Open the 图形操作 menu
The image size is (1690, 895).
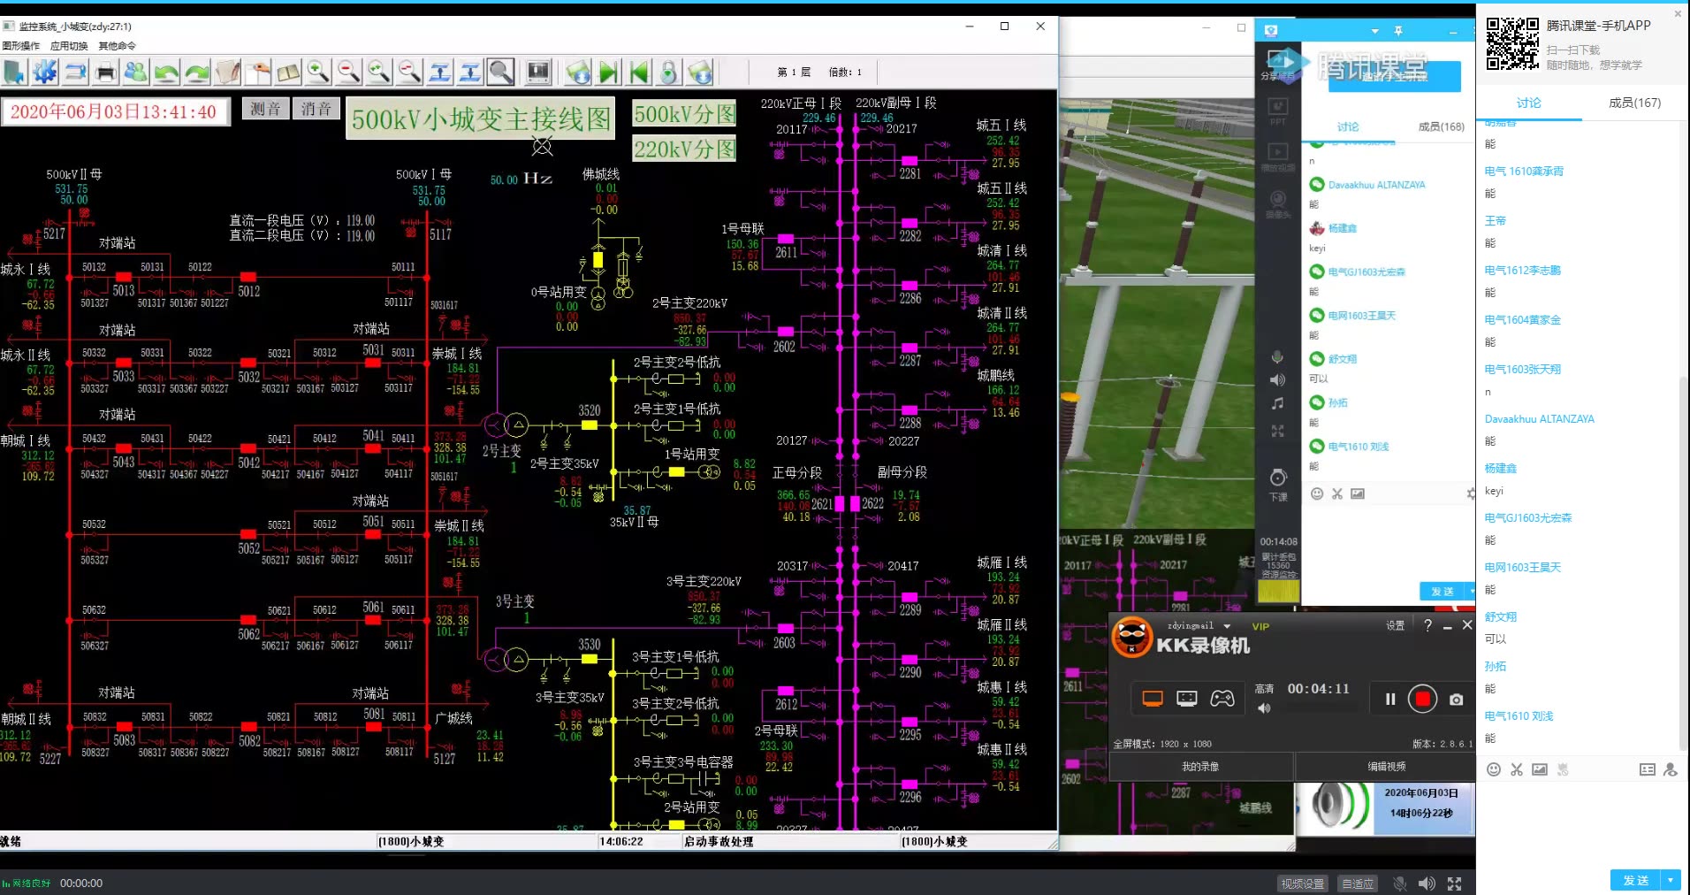[21, 46]
